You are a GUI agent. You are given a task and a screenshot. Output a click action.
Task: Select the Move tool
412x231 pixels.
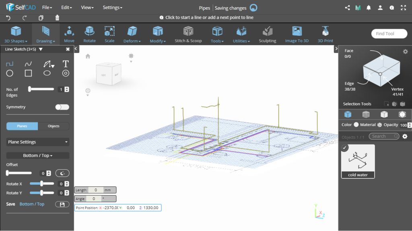(69, 34)
